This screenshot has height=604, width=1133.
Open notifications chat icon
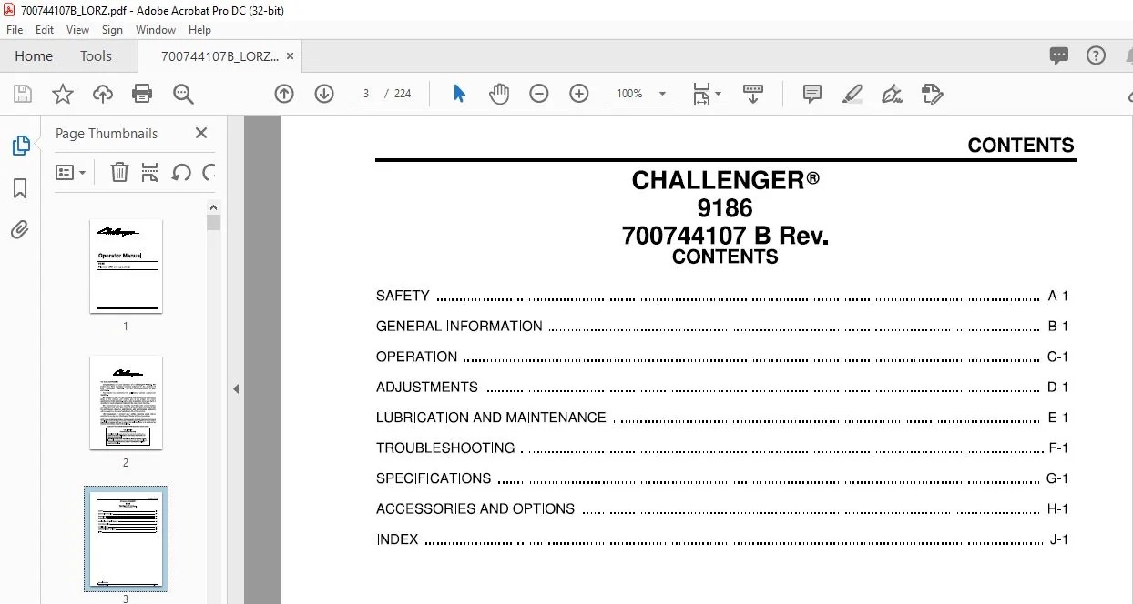coord(1058,56)
